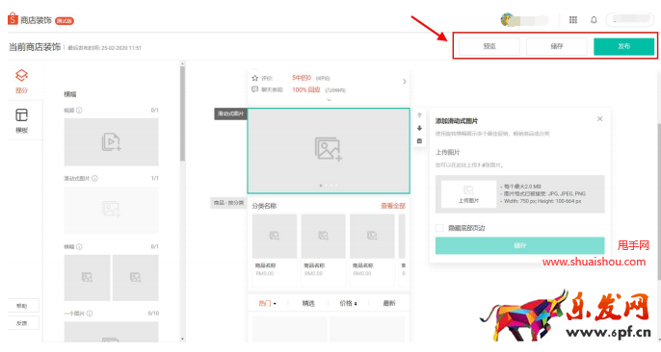Viewport: 661px width, 352px height.
Task: Select the 最新 newest tab
Action: tap(389, 303)
